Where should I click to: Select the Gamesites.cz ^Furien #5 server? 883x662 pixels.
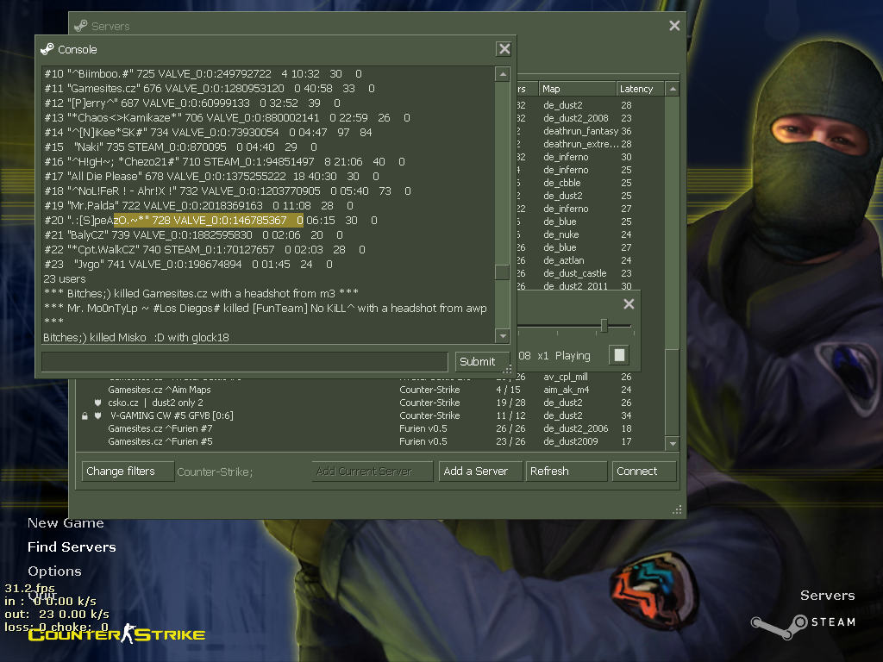click(x=160, y=441)
